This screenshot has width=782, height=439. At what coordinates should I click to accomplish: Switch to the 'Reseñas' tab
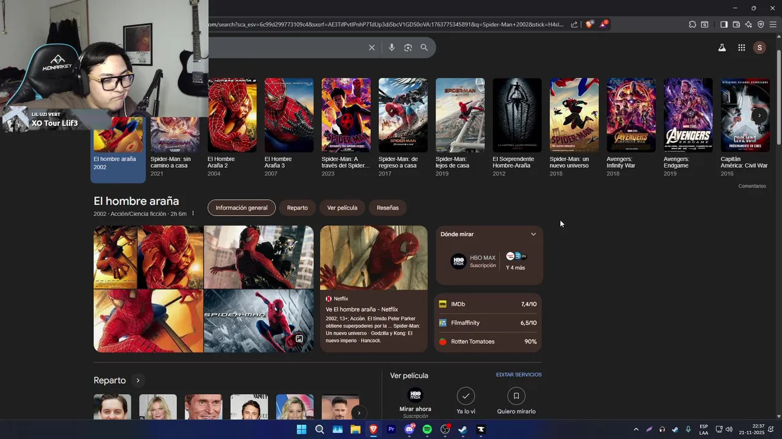pos(387,208)
